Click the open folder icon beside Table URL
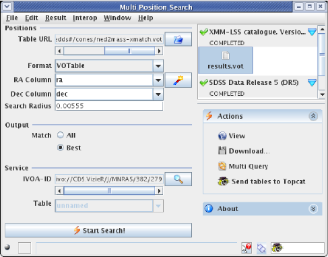Image resolution: width=328 pixels, height=257 pixels. coord(178,39)
